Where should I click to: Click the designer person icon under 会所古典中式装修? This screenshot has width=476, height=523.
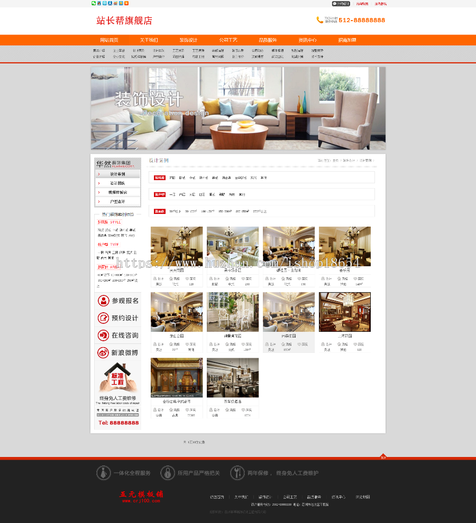154,409
